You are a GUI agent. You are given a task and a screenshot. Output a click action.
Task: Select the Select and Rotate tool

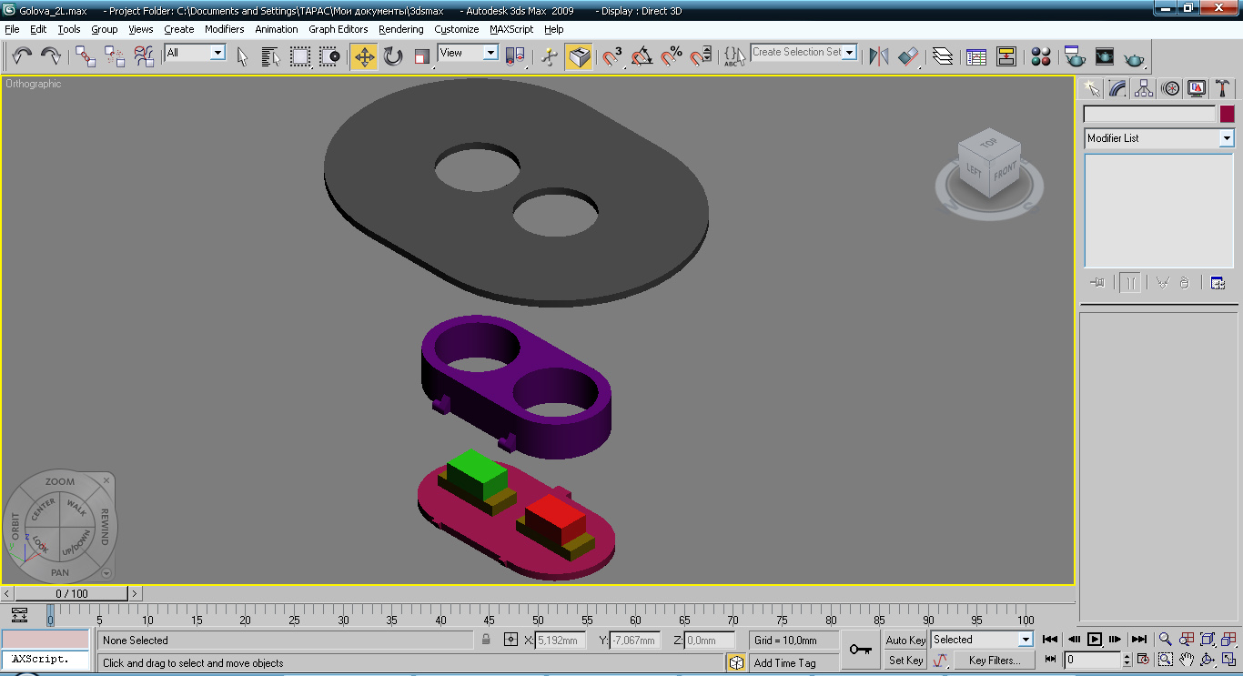click(393, 56)
